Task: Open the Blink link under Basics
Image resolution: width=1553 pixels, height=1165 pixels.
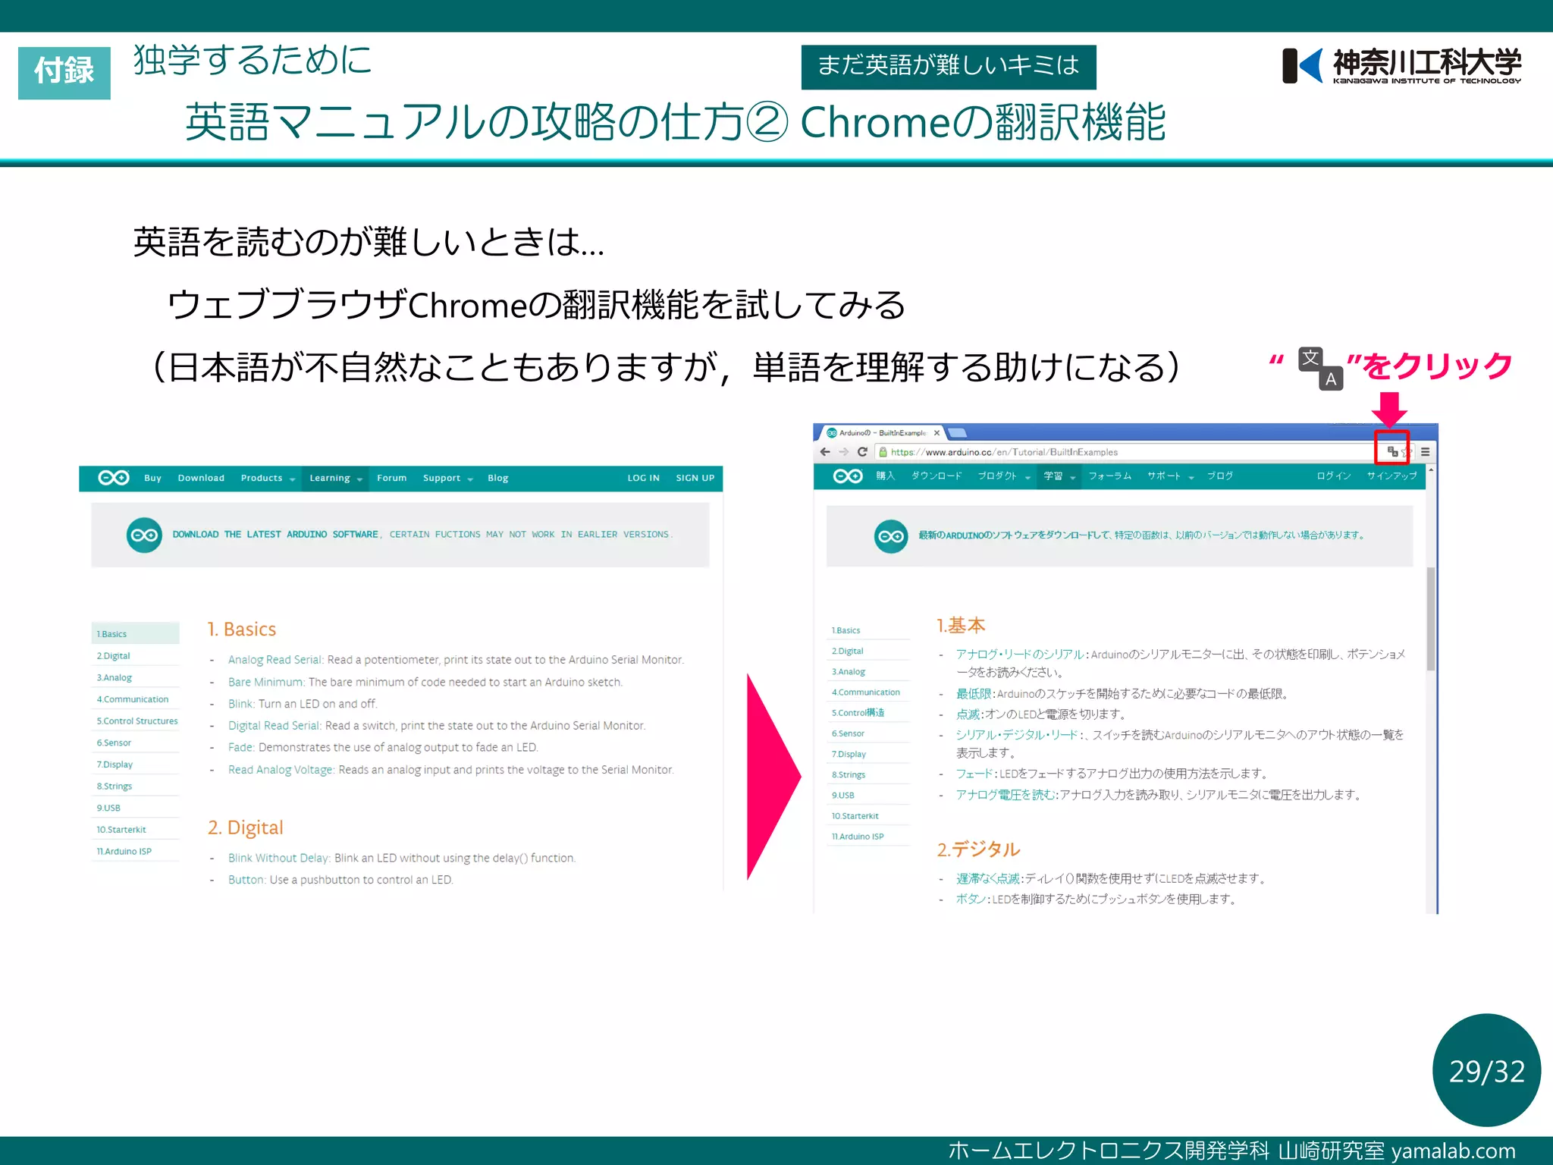Action: tap(240, 704)
